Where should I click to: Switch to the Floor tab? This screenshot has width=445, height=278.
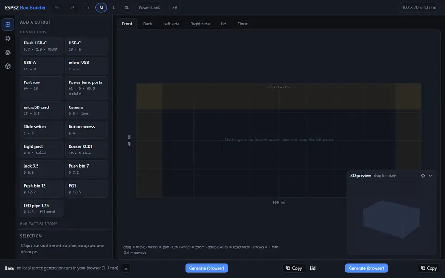coord(242,24)
